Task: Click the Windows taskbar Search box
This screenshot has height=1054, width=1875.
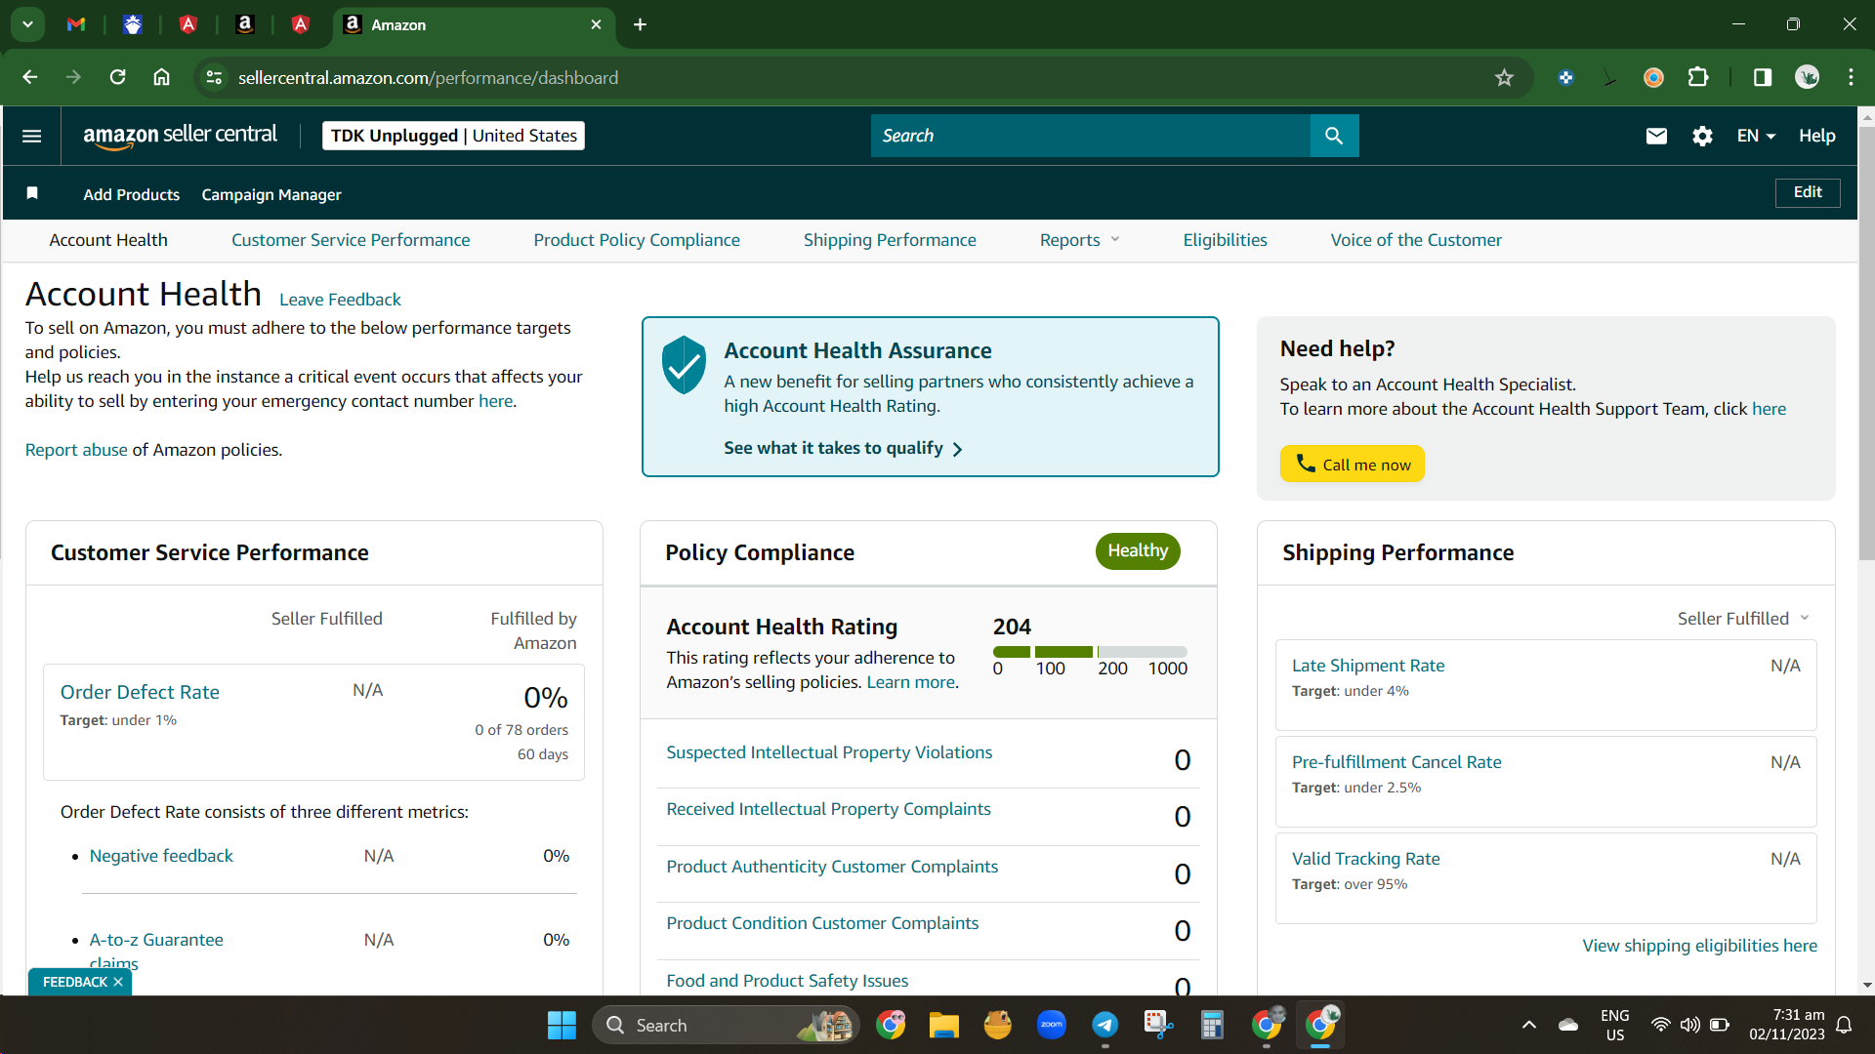Action: (x=725, y=1025)
